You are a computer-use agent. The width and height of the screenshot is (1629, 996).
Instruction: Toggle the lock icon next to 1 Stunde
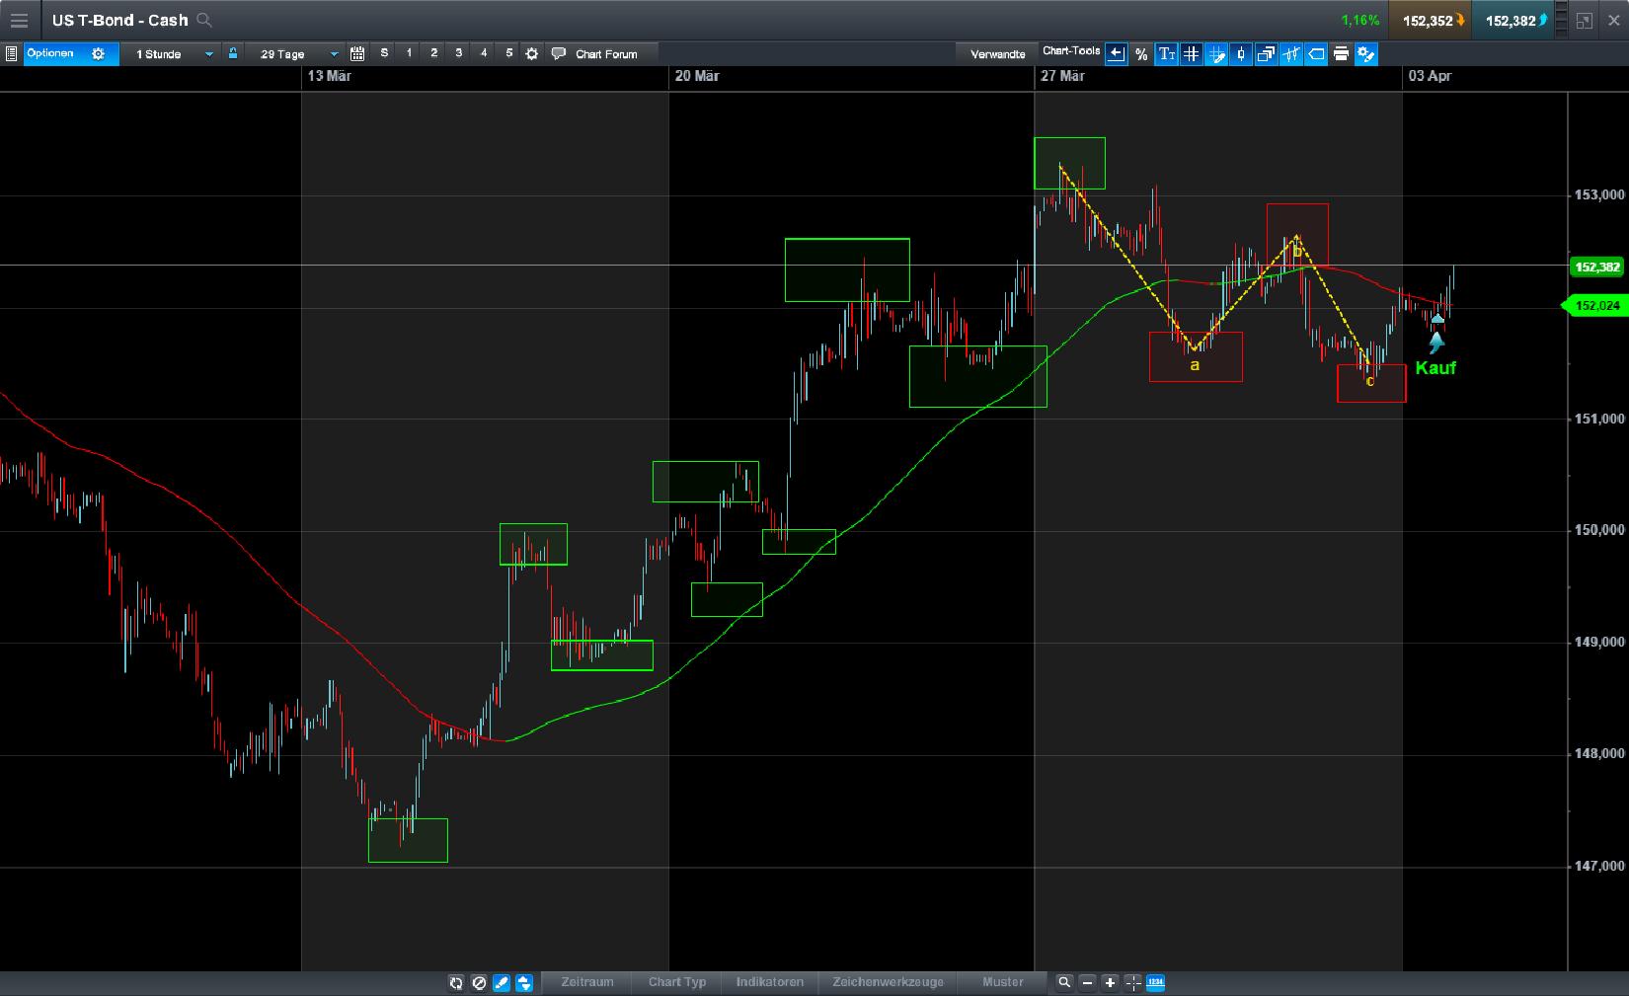point(232,54)
